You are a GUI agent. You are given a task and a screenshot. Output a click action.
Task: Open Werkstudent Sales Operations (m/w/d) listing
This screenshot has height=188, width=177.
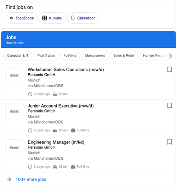(66, 69)
